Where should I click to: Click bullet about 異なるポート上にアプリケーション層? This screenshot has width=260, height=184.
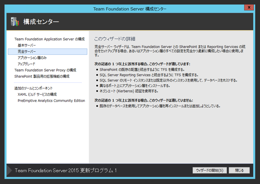point(135,86)
